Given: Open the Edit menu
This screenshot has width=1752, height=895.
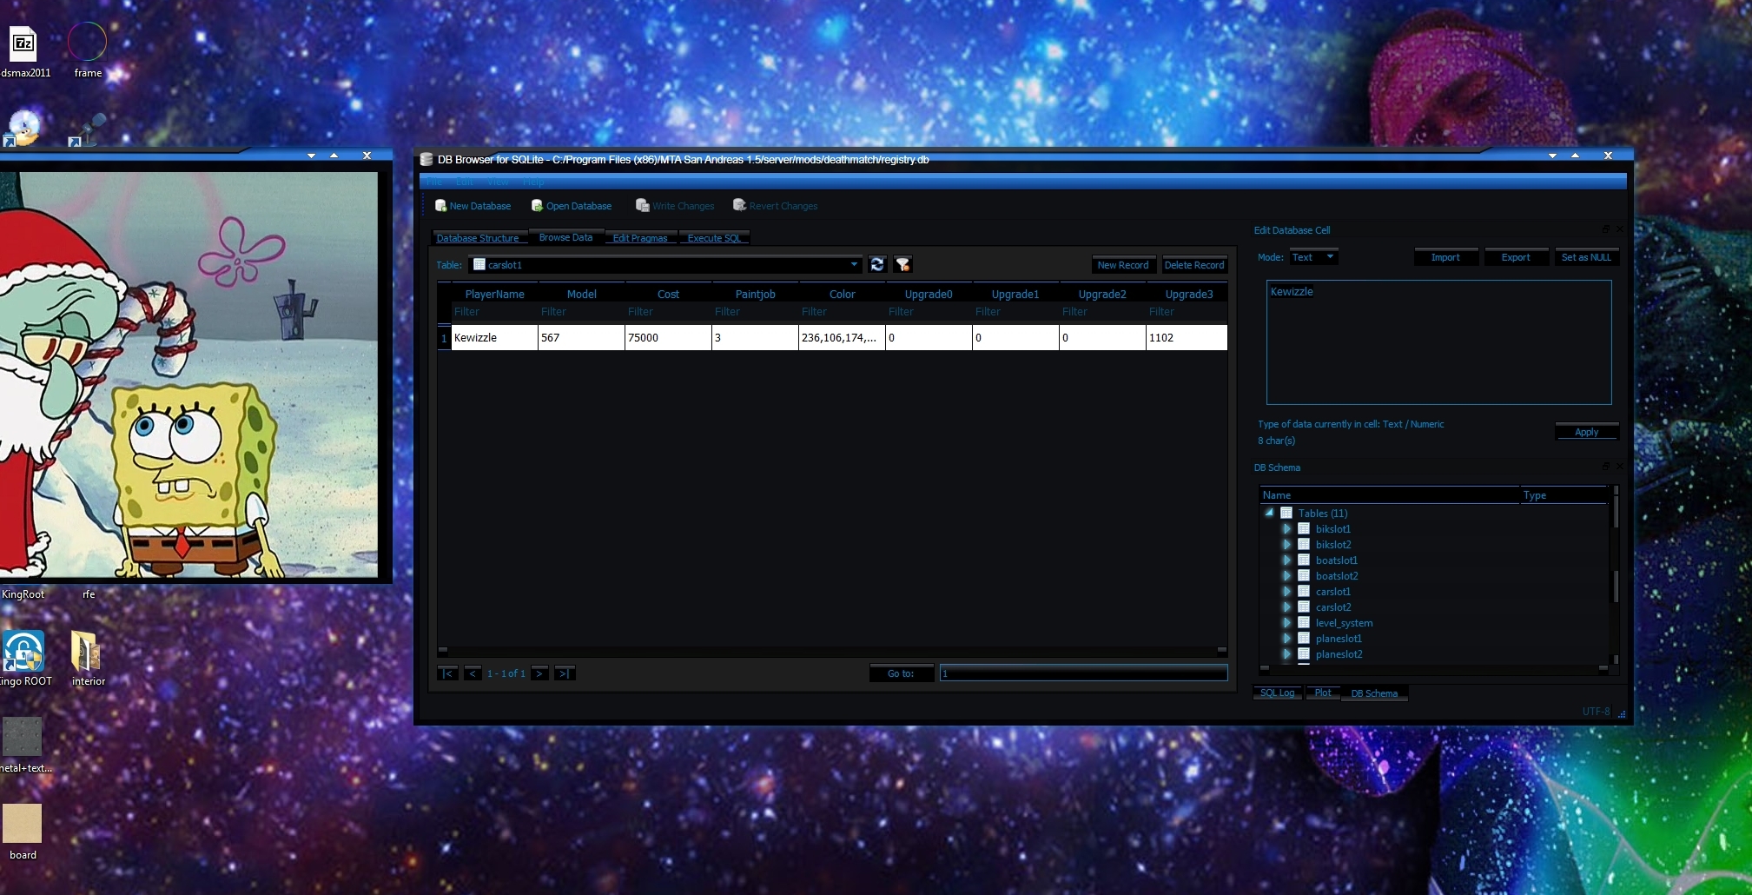Looking at the screenshot, I should 465,182.
